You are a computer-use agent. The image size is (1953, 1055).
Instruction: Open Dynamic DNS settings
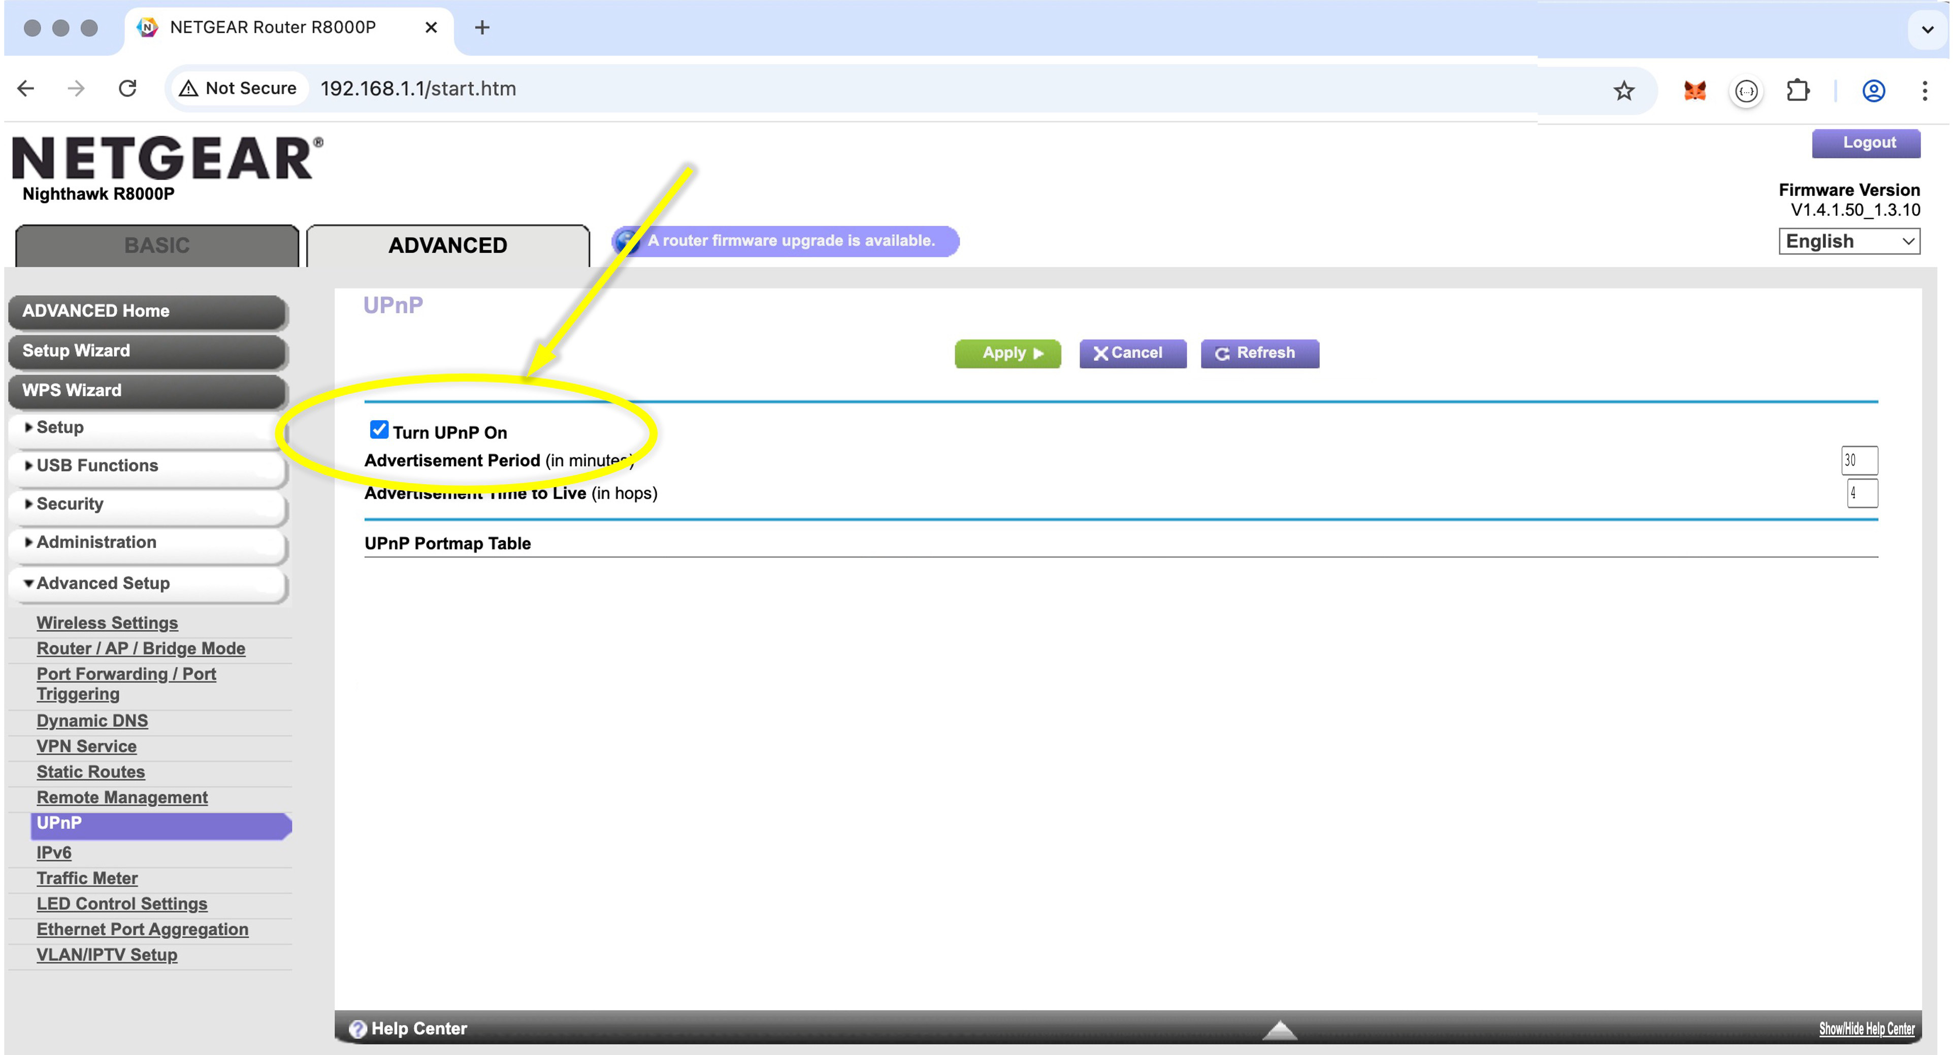(x=92, y=721)
